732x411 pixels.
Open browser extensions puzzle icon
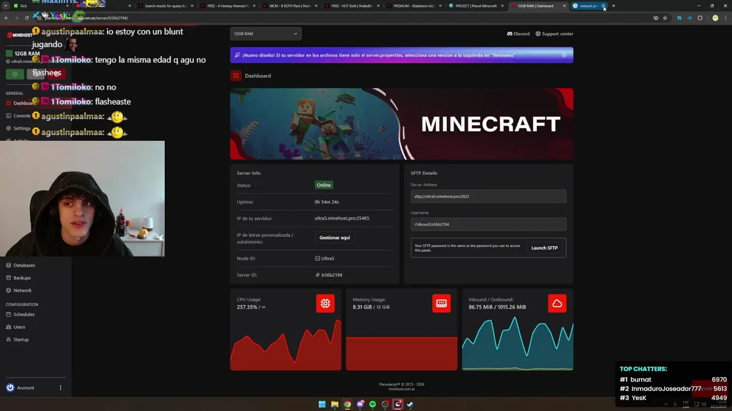click(700, 18)
